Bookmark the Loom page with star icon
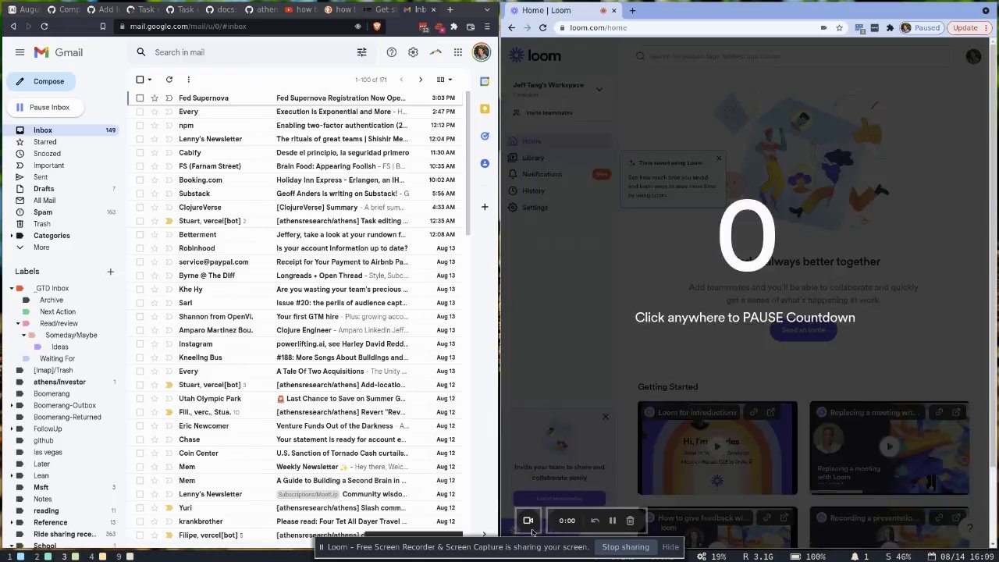 [839, 28]
